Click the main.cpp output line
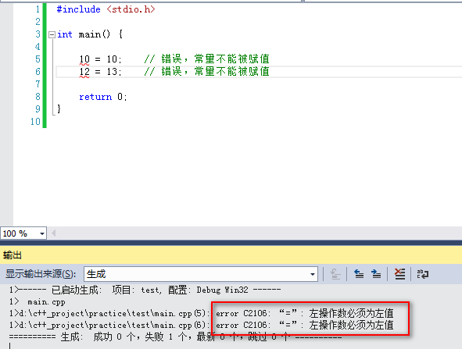The width and height of the screenshot is (462, 349). point(37,302)
